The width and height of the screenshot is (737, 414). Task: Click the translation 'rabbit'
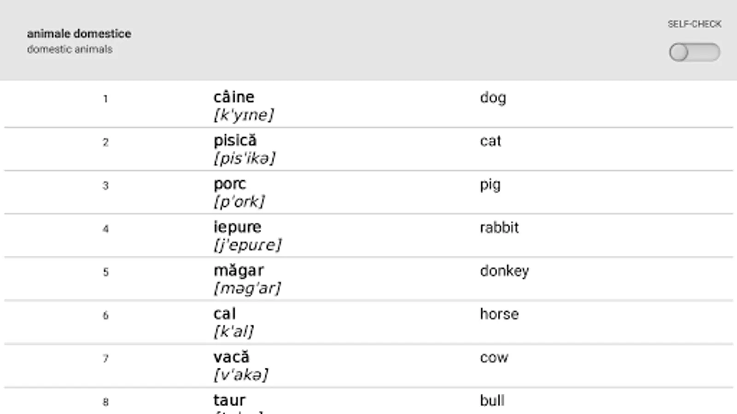click(499, 228)
